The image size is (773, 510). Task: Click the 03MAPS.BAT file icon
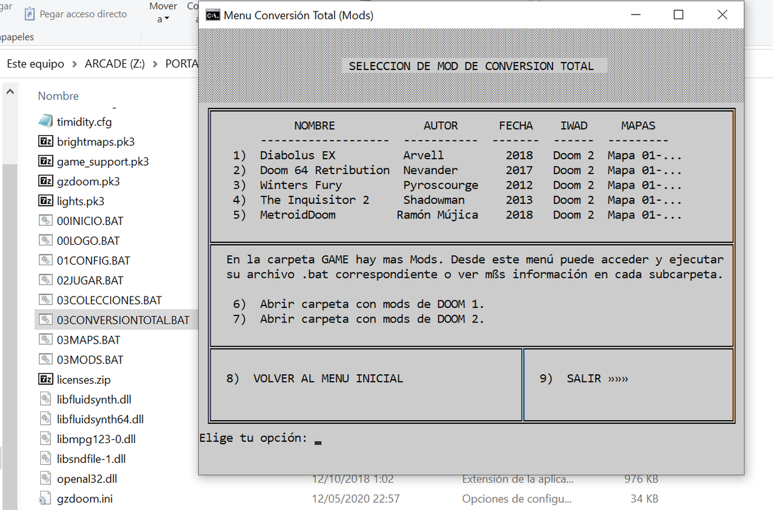click(x=45, y=340)
